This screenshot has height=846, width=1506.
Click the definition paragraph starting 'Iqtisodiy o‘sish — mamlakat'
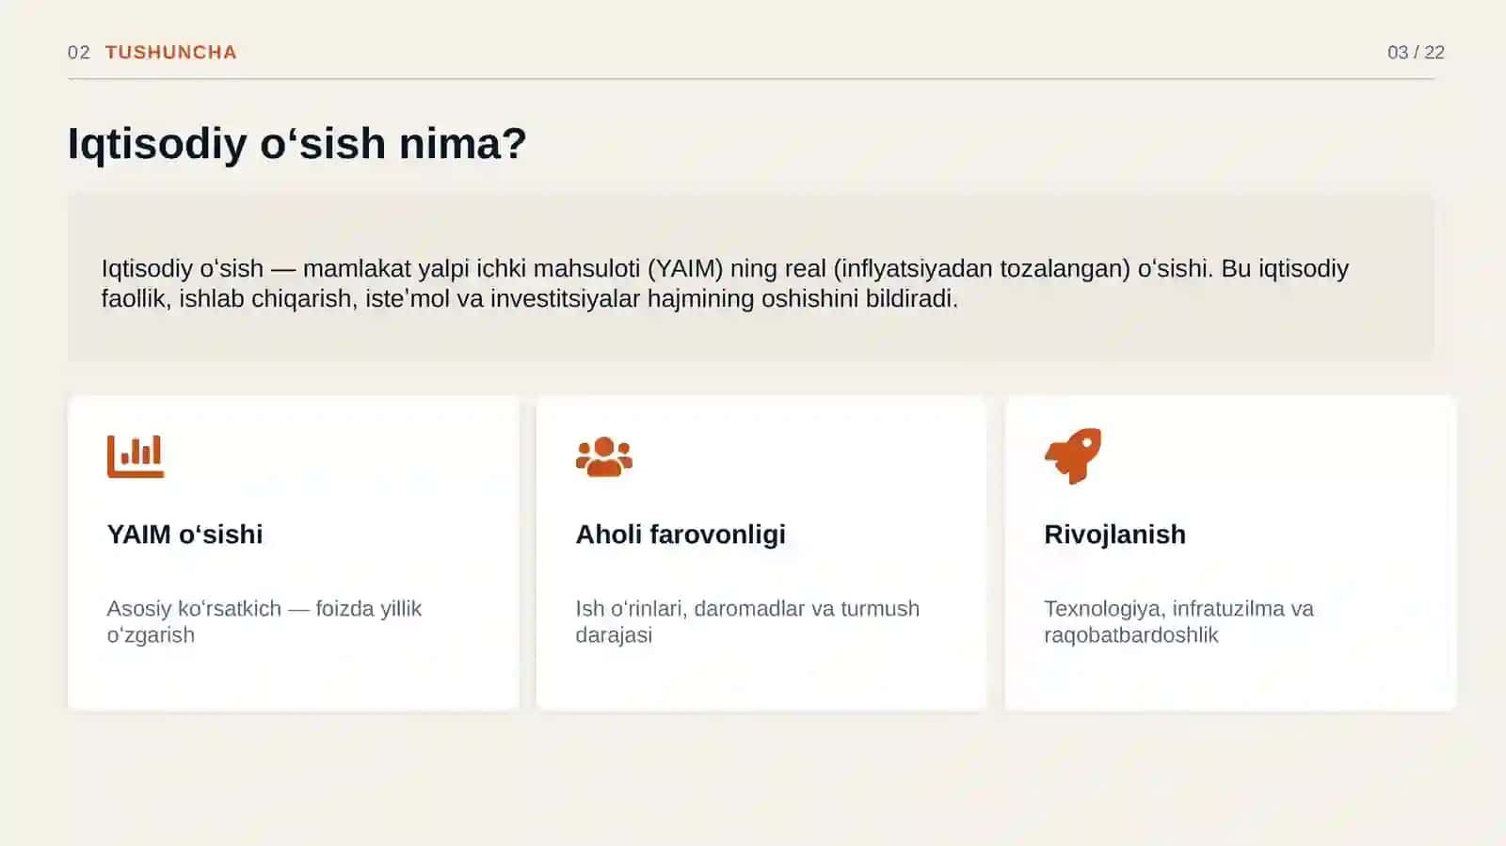pyautogui.click(x=725, y=283)
